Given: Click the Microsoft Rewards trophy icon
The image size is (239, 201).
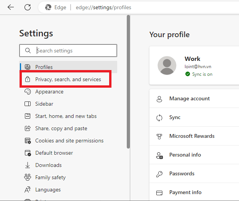Looking at the screenshot, I should [159, 137].
